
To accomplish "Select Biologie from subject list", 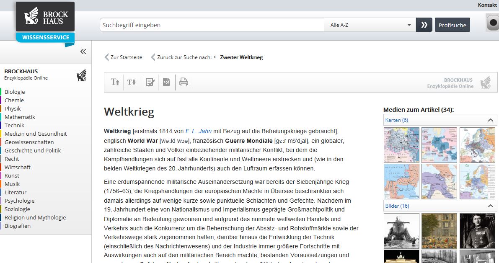I will tap(15, 92).
